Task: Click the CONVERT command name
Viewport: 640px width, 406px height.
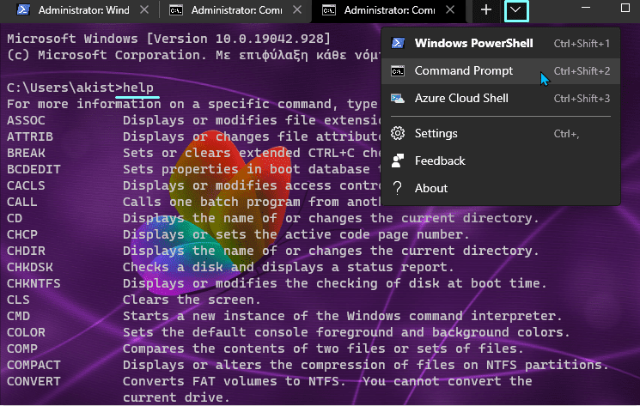Action: [x=34, y=381]
